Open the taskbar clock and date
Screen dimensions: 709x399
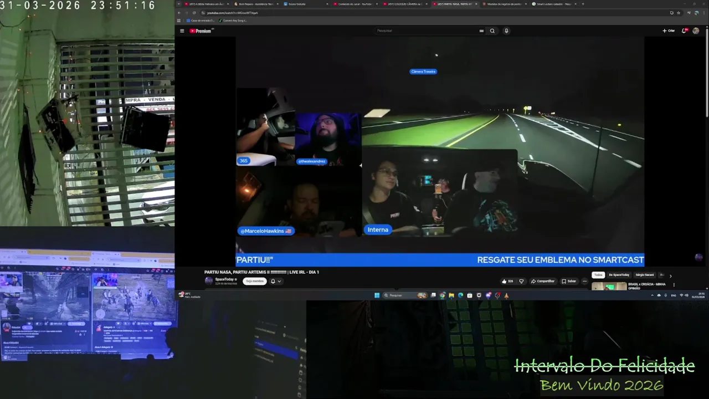[698, 295]
